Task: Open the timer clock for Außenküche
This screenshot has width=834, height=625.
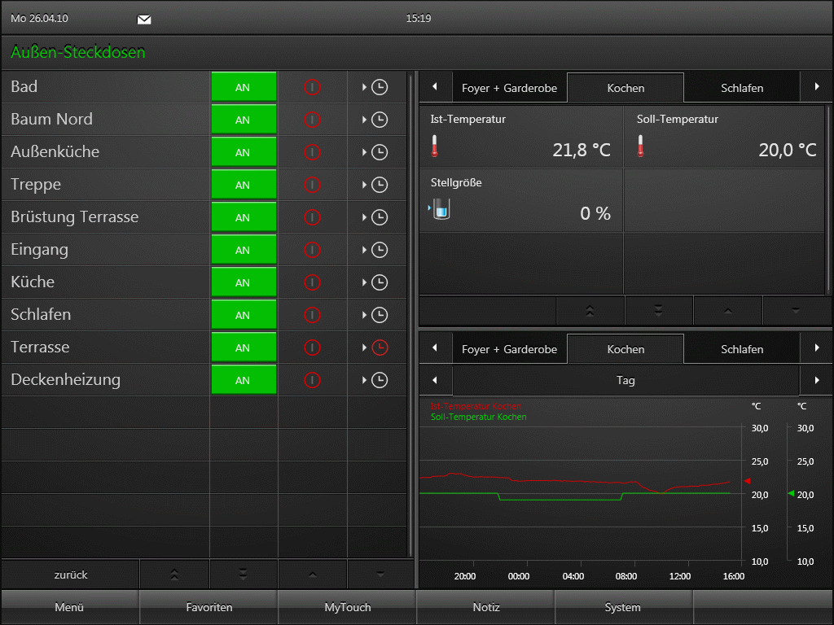Action: click(x=380, y=152)
